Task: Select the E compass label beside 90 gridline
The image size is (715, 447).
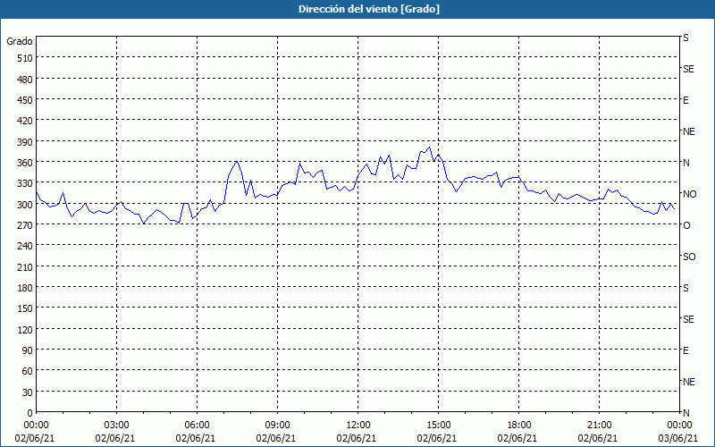Action: [x=686, y=350]
